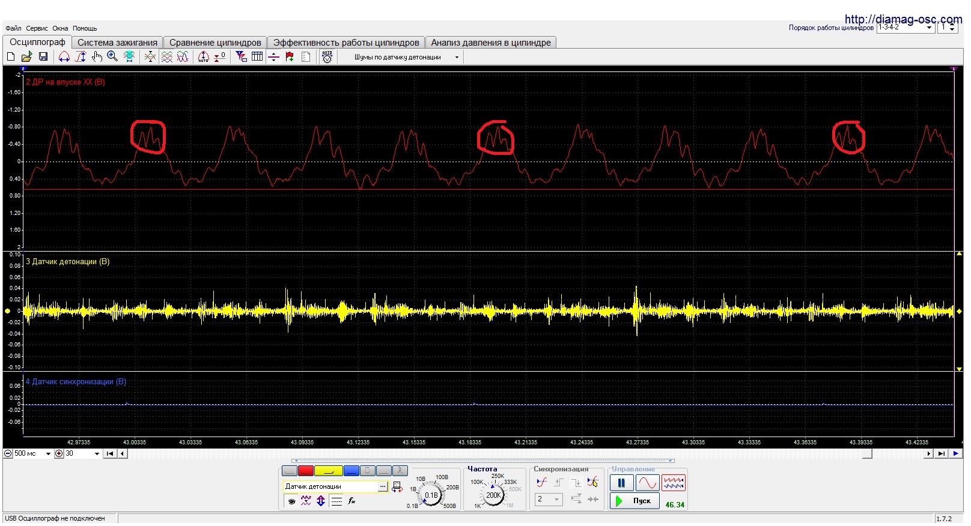Click the filter funnel icon in toolbar
Image resolution: width=971 pixels, height=526 pixels.
[242, 56]
